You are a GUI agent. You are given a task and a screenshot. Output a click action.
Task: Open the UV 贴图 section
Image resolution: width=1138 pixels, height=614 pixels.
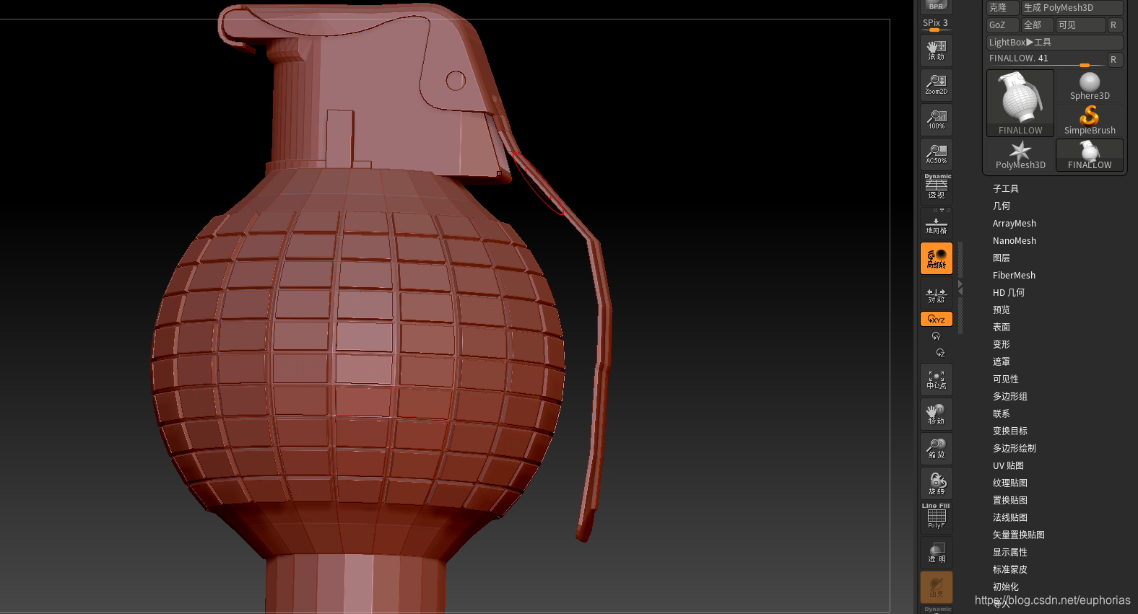(1008, 465)
